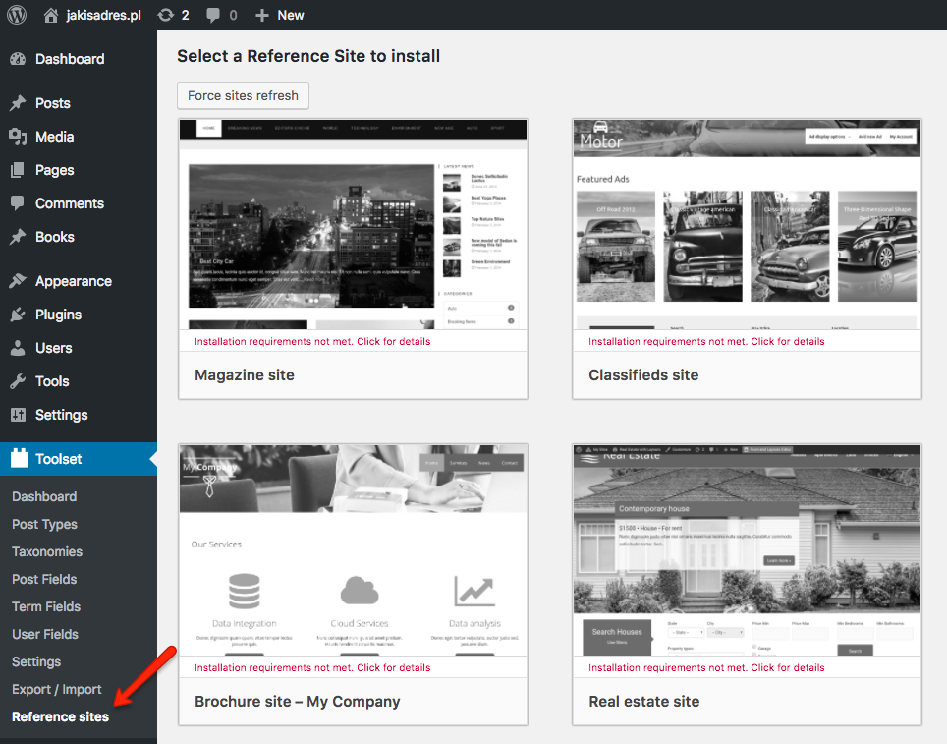The image size is (947, 744).
Task: Click New in the admin bar
Action: coord(291,15)
